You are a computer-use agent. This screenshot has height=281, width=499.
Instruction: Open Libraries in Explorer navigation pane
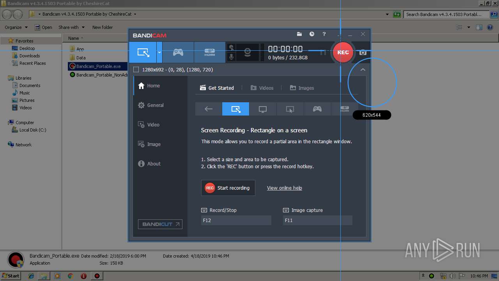(23, 78)
